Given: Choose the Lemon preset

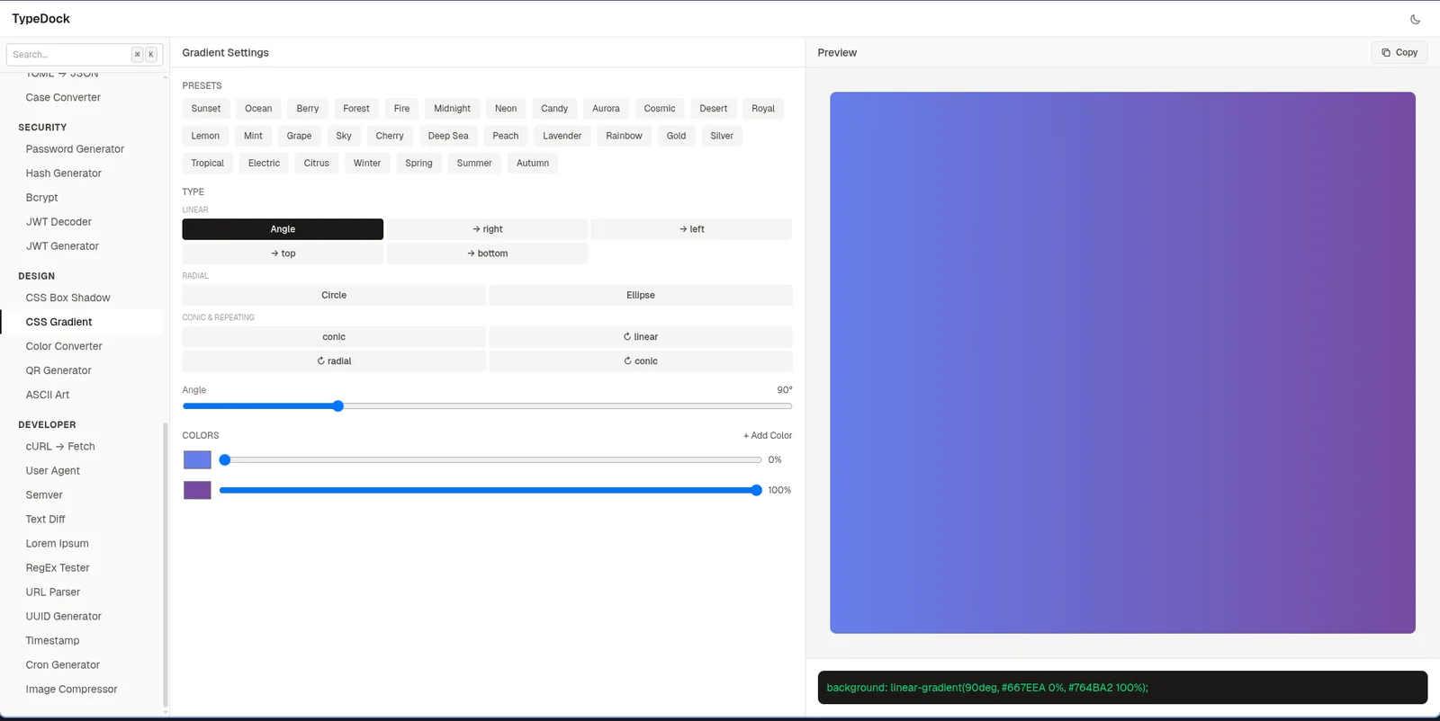Looking at the screenshot, I should click(205, 136).
